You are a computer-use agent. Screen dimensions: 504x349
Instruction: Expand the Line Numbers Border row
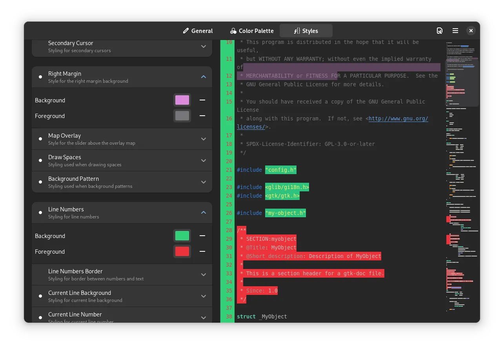[x=203, y=274]
